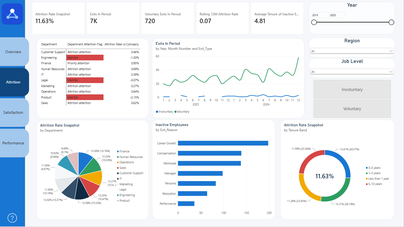Sort by the Department column header

coord(49,44)
